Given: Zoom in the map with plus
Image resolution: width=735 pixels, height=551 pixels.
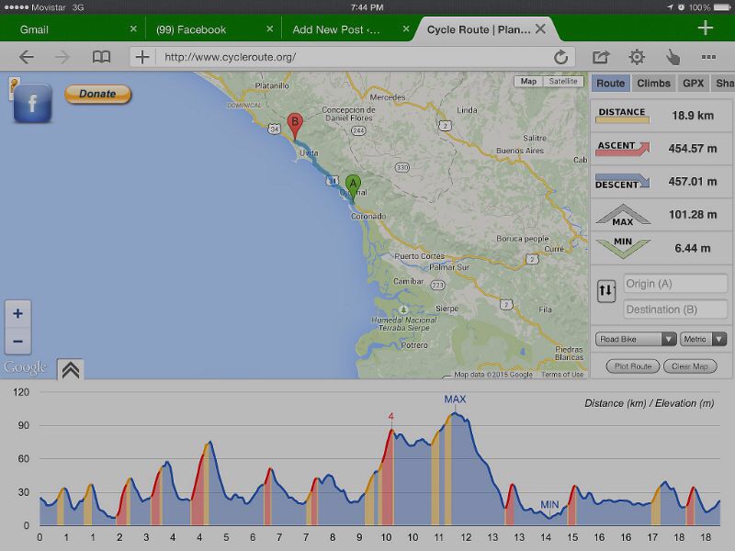Looking at the screenshot, I should [x=17, y=314].
